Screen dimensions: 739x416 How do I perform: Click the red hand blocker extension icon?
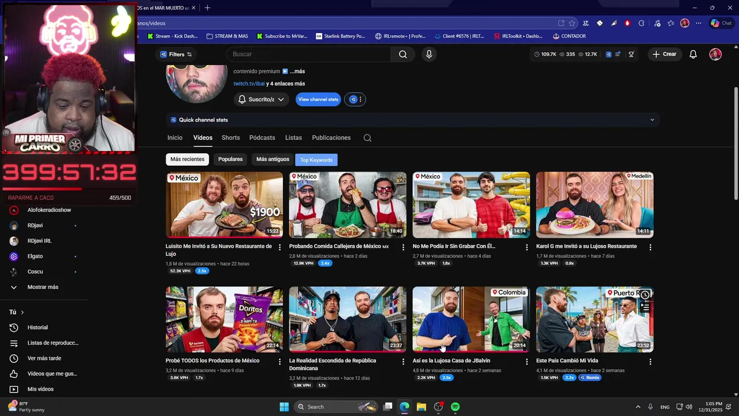point(627,23)
